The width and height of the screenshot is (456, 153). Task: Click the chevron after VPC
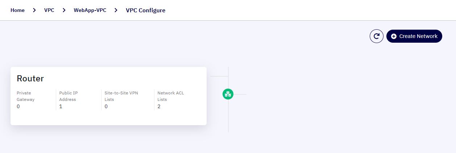click(x=64, y=10)
